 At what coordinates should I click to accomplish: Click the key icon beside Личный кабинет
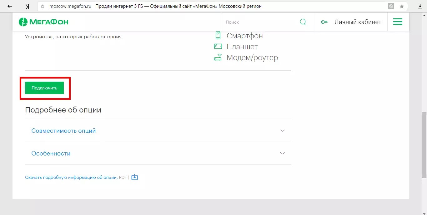point(324,22)
